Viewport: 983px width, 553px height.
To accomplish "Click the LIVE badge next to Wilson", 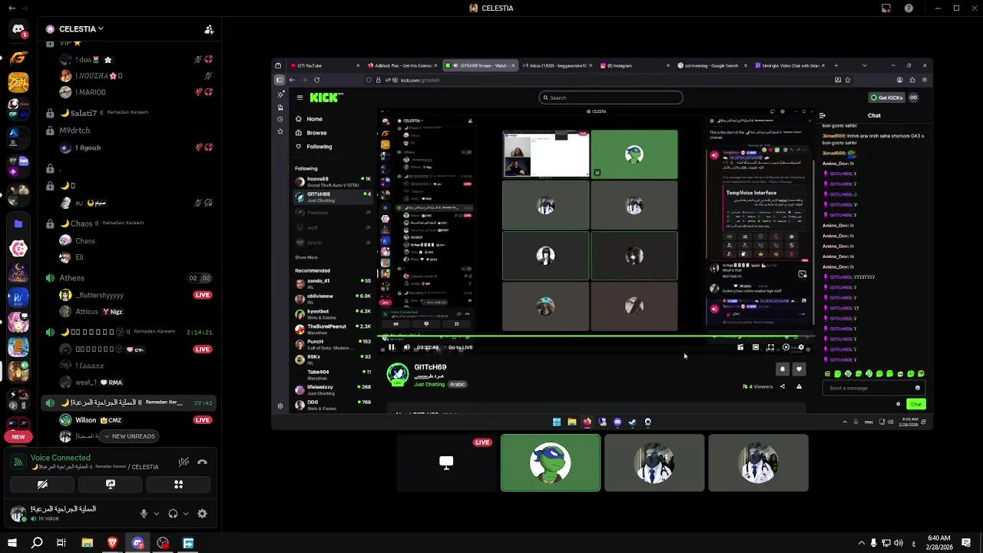I will click(x=203, y=420).
